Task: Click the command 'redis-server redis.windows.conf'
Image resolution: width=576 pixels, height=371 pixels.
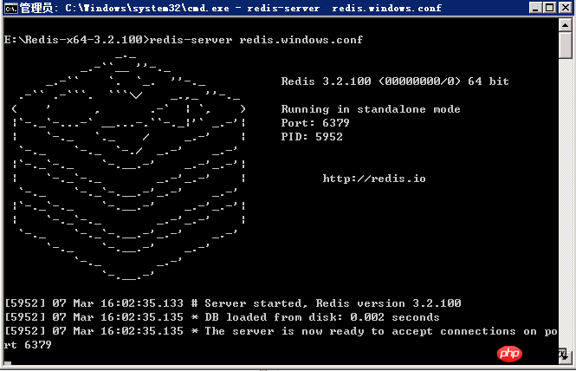Action: 256,39
